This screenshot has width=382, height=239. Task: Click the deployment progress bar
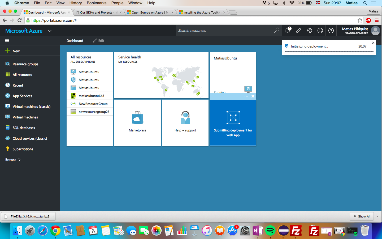click(x=329, y=52)
